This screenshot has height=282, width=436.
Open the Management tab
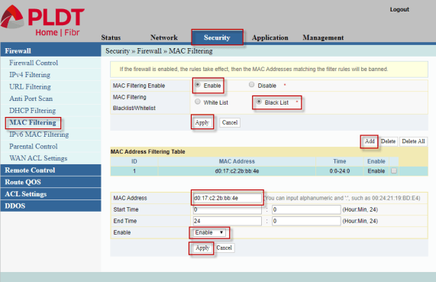[323, 37]
